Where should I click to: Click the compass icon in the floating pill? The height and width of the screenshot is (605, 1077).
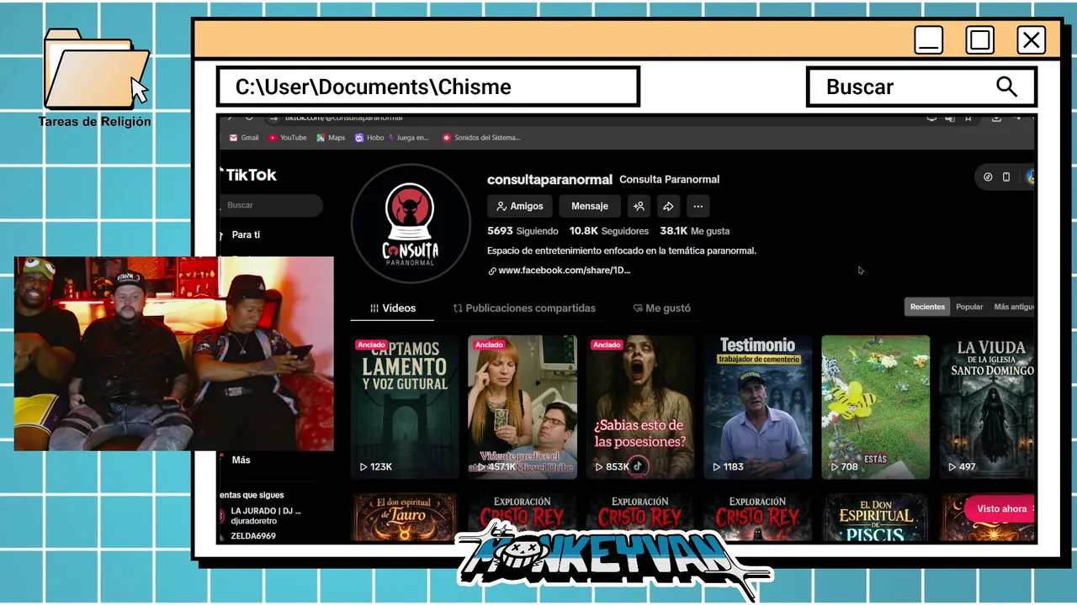(988, 177)
